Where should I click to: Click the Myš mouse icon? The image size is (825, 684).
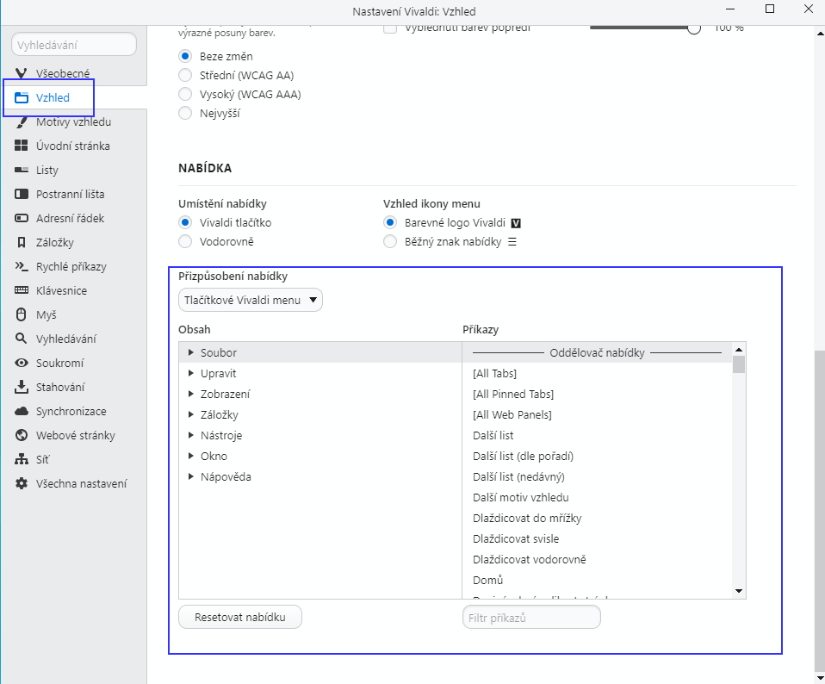[x=21, y=314]
